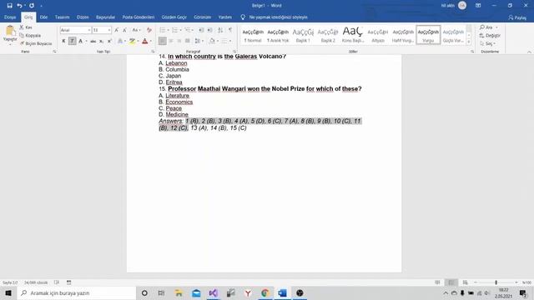The height and width of the screenshot is (300, 534).
Task: Click the Redo/Repeat icon in the title bar
Action: 32,6
